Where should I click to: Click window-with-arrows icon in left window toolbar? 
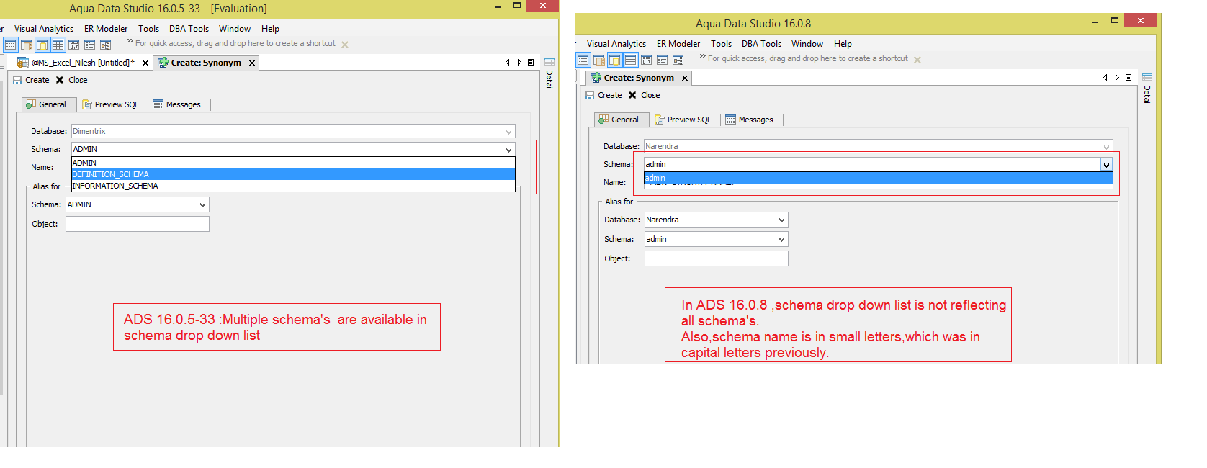(x=73, y=45)
